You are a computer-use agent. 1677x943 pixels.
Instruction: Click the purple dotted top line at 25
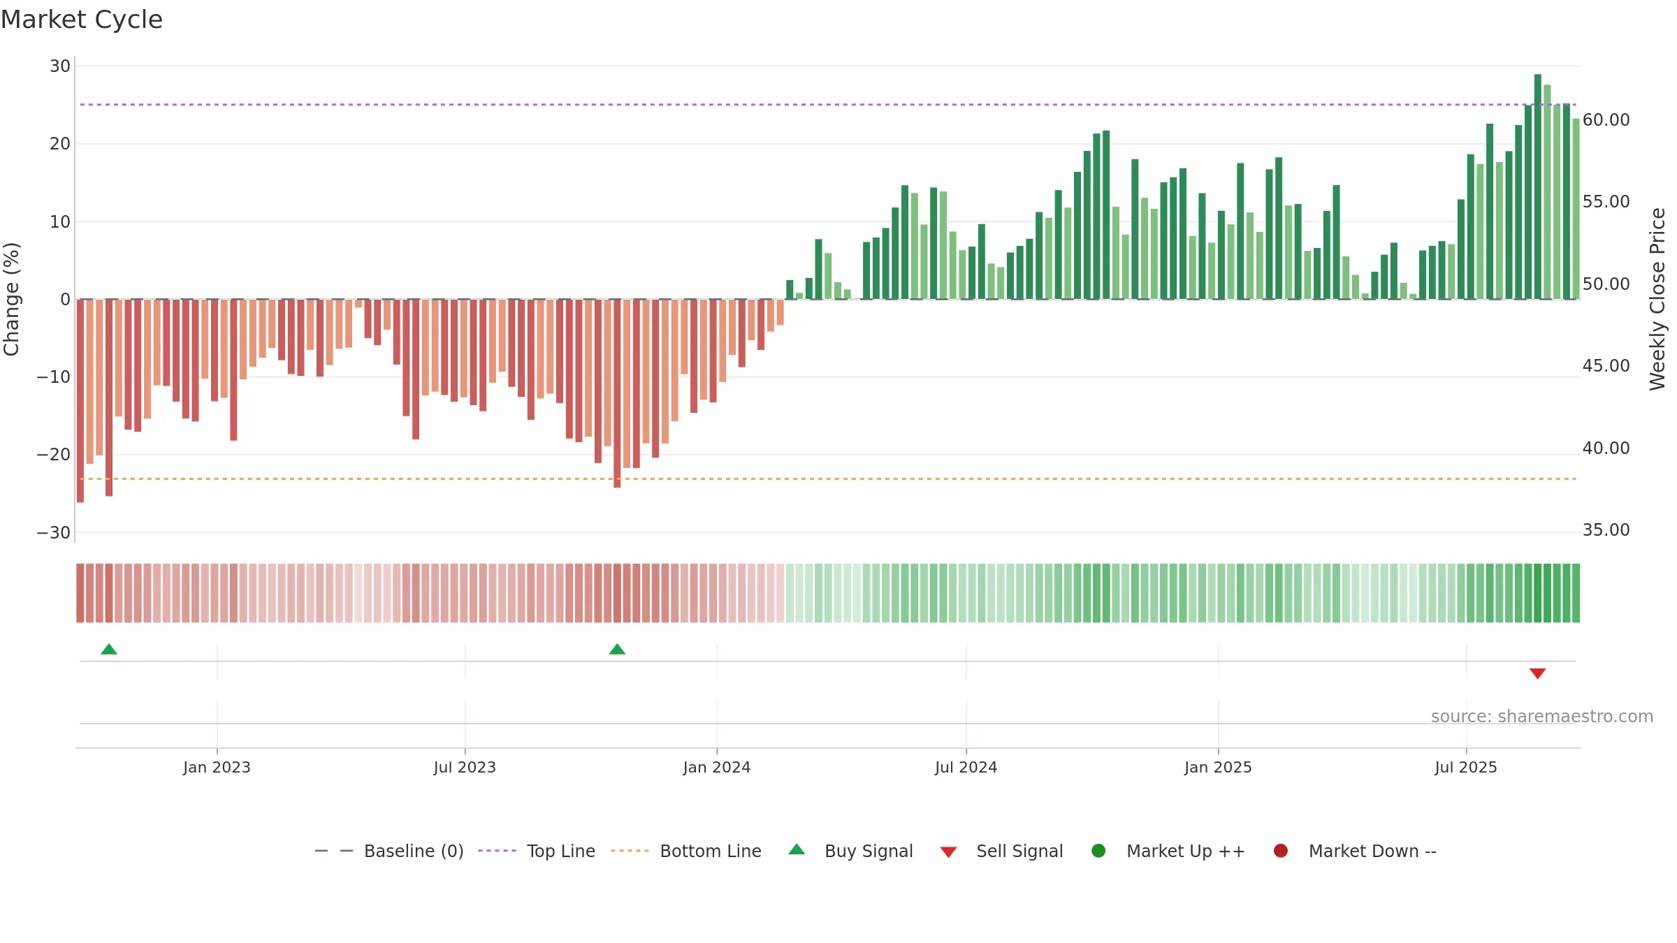pos(828,105)
